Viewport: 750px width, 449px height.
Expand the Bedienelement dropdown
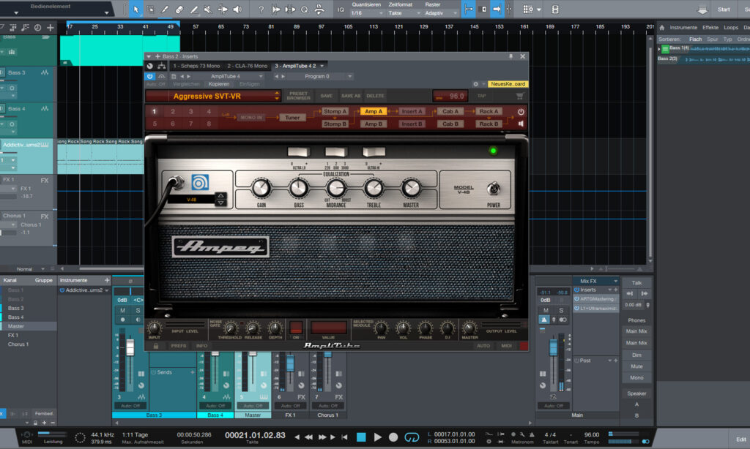coord(106,12)
